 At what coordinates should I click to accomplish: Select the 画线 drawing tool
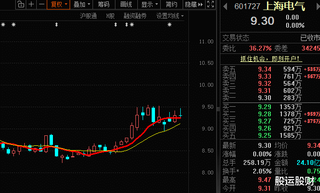[126, 4]
